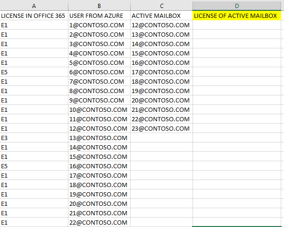Select cell 9@CONTOSO.COM

click(x=99, y=100)
